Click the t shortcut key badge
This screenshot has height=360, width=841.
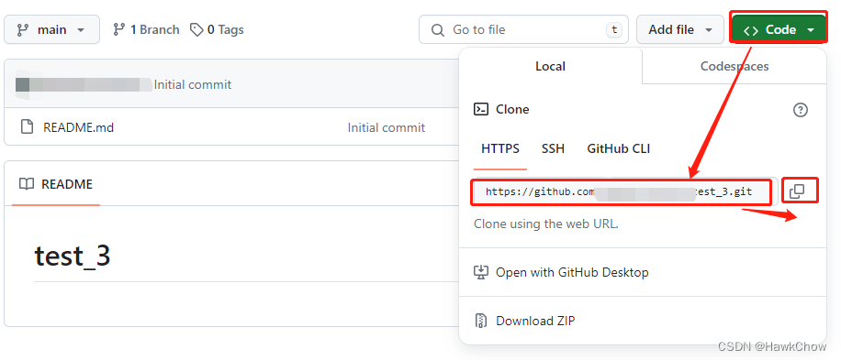[x=613, y=30]
